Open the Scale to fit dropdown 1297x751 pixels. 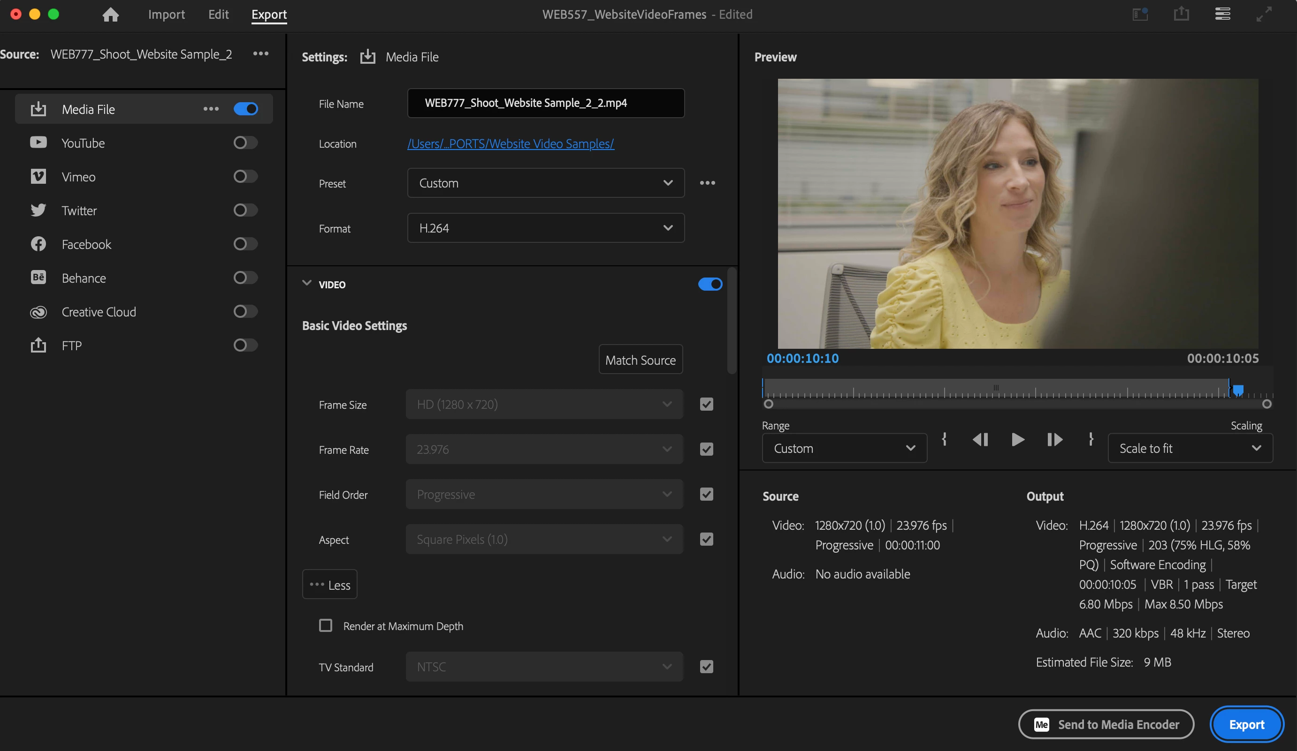click(1190, 448)
